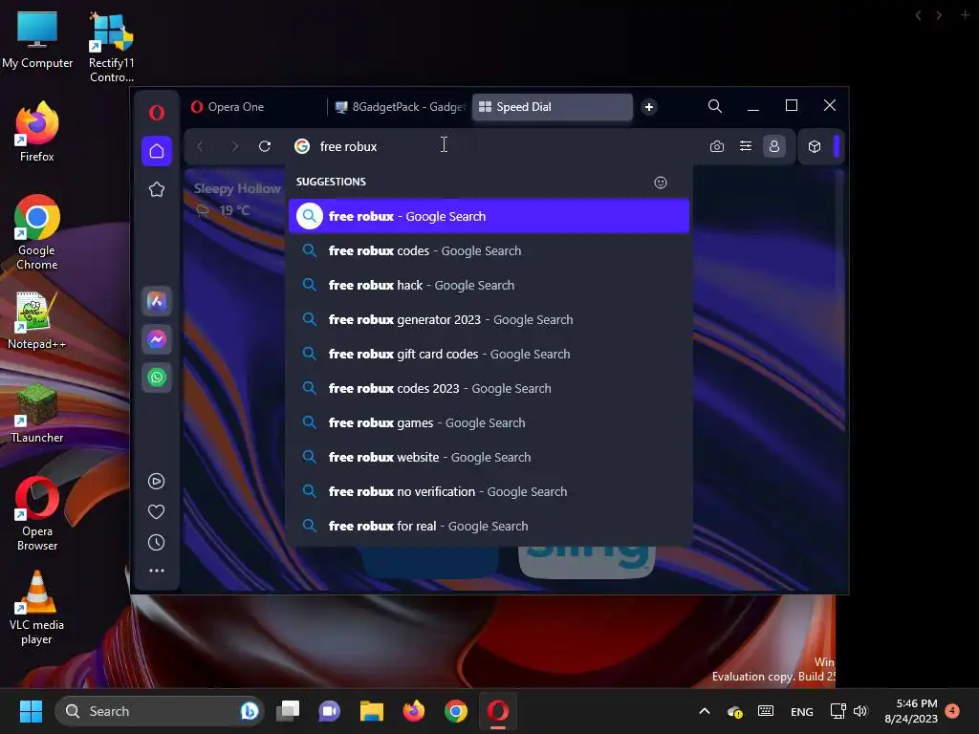This screenshot has width=979, height=734.
Task: Open Pinboards heart icon in sidebar
Action: (x=157, y=512)
